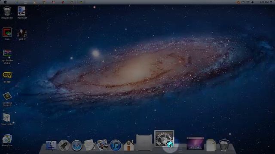275x154 pixels.
Task: Open the Mac Pro tower dock icon
Action: tap(144, 142)
